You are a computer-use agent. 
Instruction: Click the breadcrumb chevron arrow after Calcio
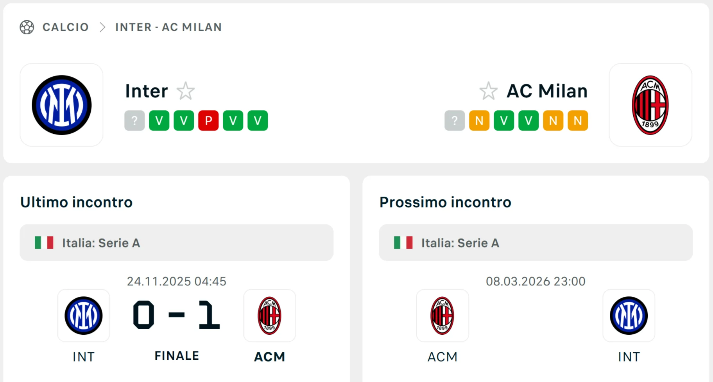coord(102,27)
